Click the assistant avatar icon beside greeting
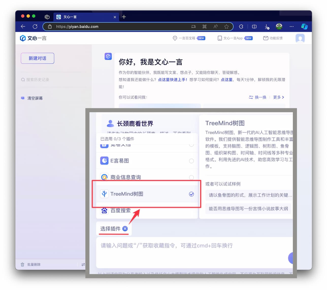Viewport: 327px width, 290px height. (108, 56)
